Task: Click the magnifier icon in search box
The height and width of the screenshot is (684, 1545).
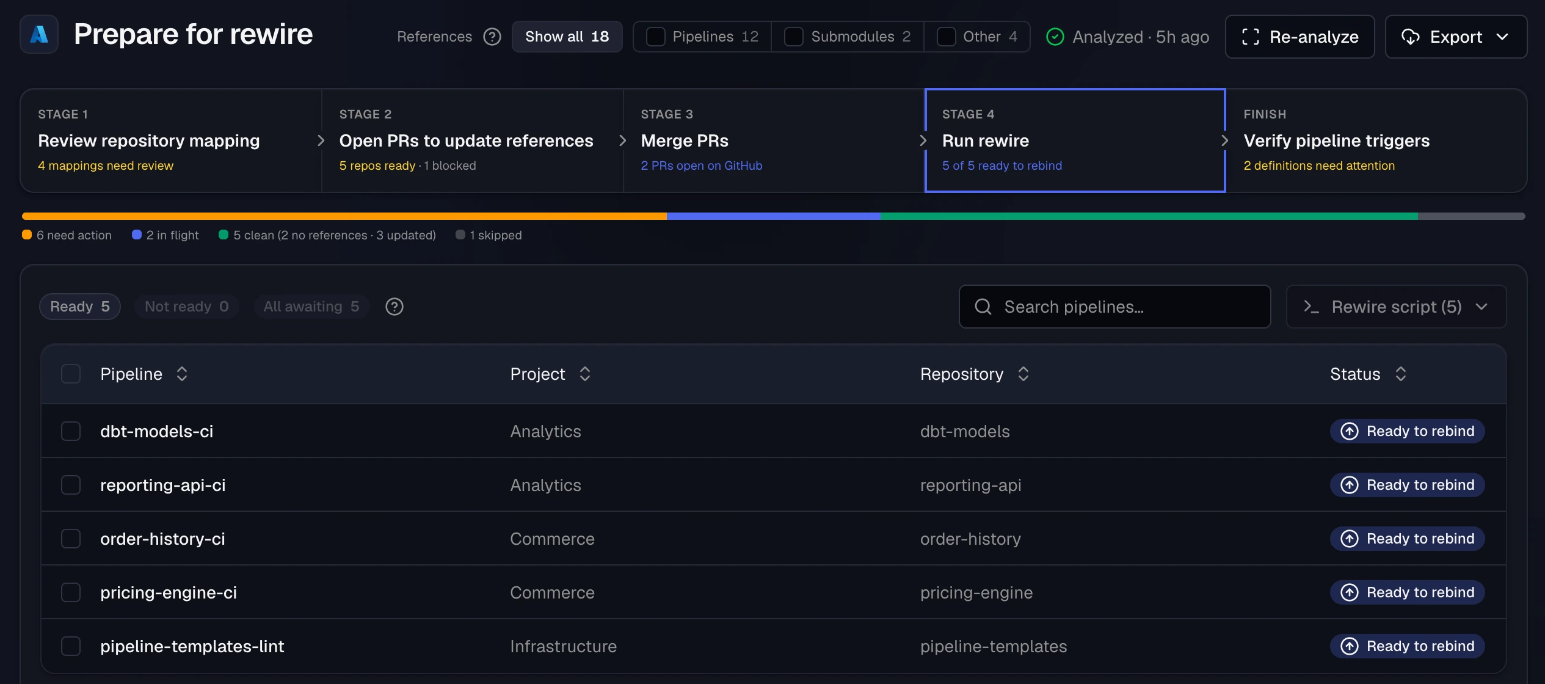Action: pyautogui.click(x=983, y=307)
